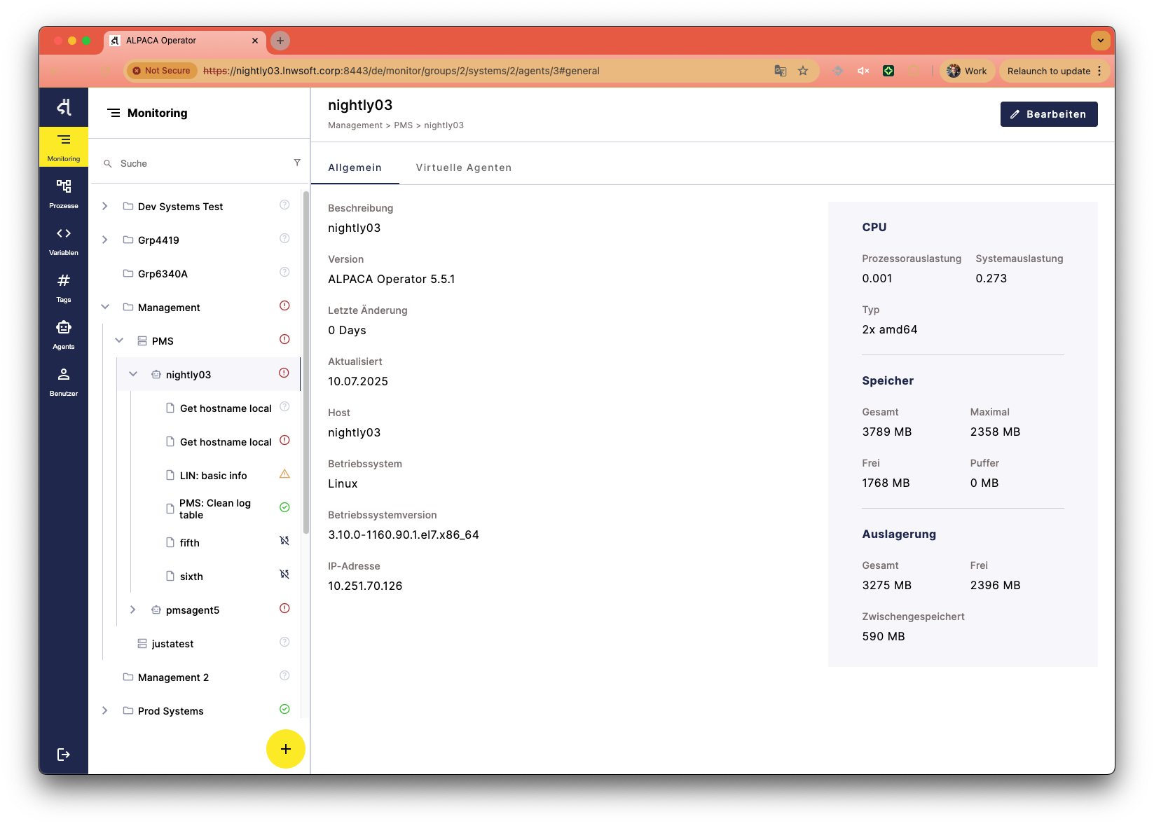The height and width of the screenshot is (826, 1154).
Task: Click the disabled status icon of sixth
Action: [x=284, y=574]
